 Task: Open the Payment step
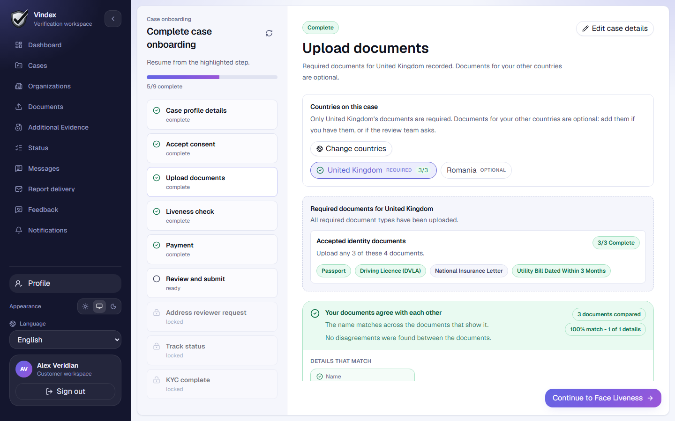(212, 249)
